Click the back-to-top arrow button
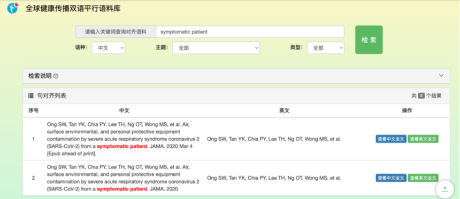The image size is (460, 199). point(444,189)
